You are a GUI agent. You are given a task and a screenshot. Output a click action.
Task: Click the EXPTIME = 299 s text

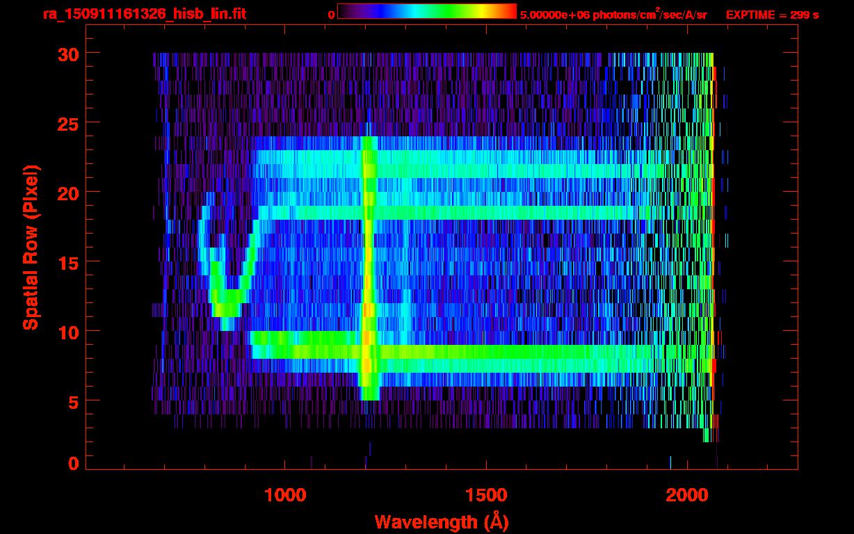point(772,15)
